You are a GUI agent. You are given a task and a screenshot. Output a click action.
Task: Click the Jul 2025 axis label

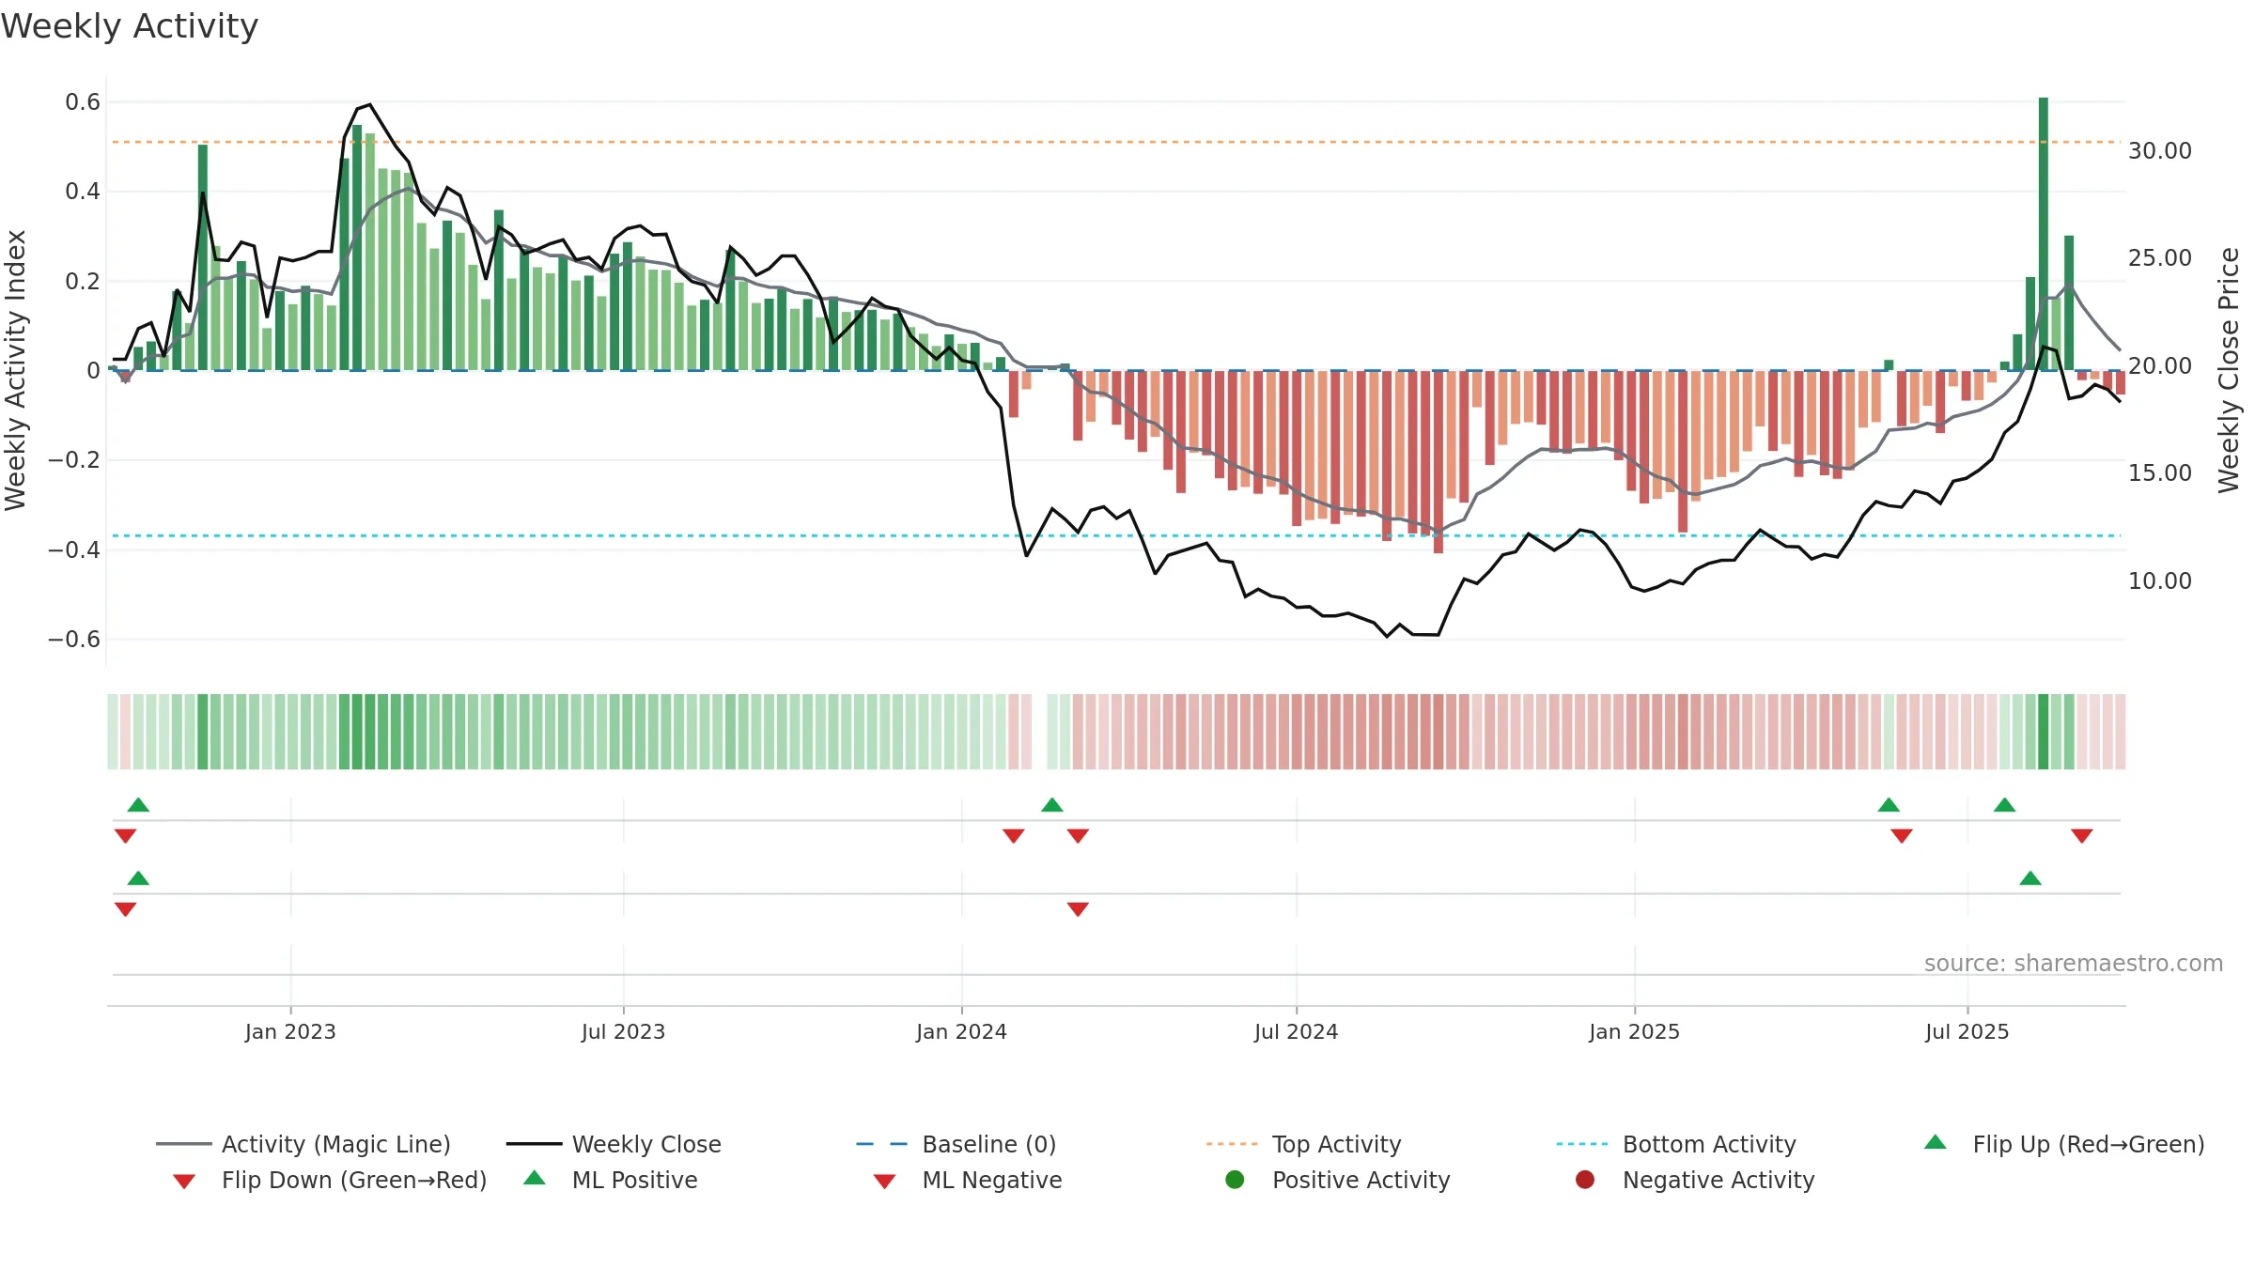click(1967, 1031)
